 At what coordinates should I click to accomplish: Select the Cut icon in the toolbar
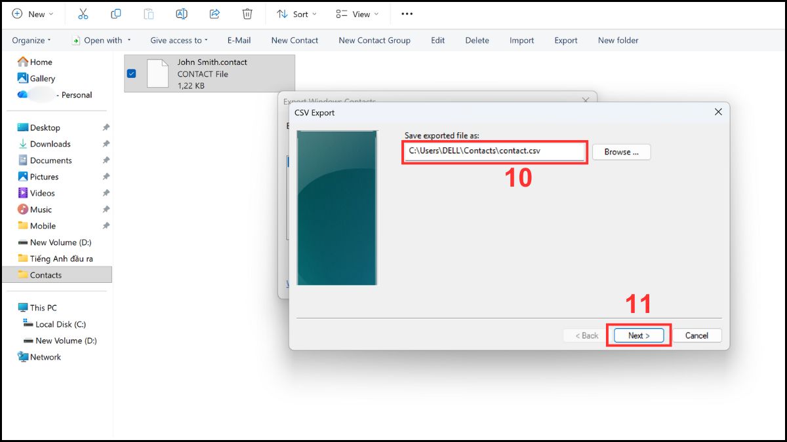pos(83,13)
